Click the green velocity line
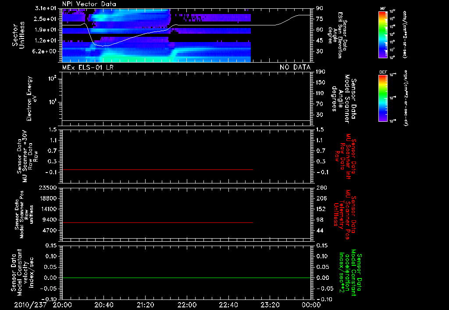Image resolution: width=449 pixels, height=310 pixels. click(186, 278)
